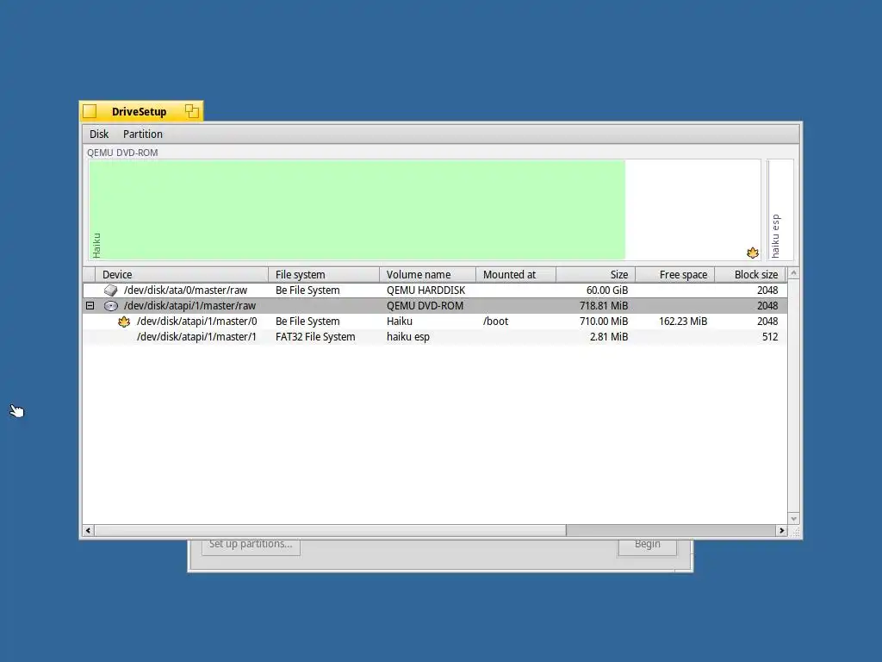
Task: Click the 162.23 MiB free space value
Action: click(683, 322)
